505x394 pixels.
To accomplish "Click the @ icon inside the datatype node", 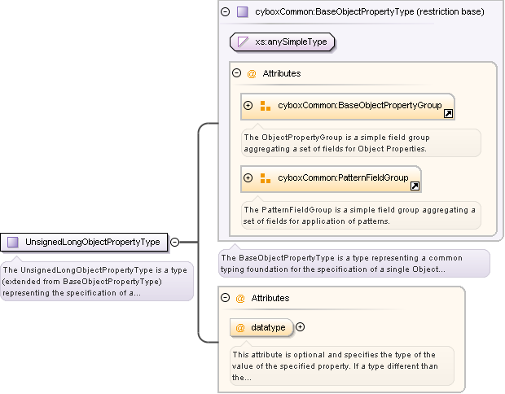I will click(x=240, y=327).
